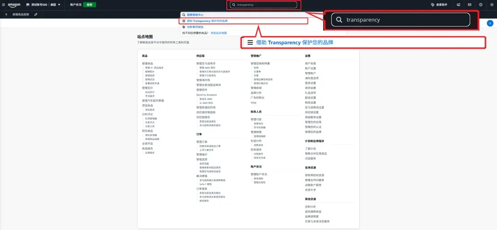Open the 管理亚马逊库存 link

206,64
